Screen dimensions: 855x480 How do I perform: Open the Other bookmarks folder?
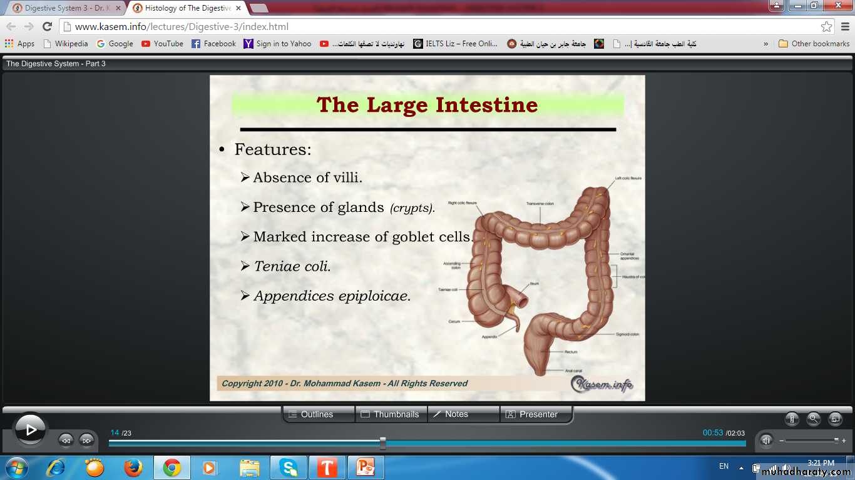click(814, 44)
